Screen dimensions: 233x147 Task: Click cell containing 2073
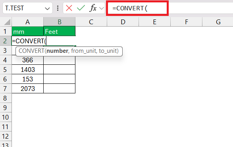[x=27, y=89]
